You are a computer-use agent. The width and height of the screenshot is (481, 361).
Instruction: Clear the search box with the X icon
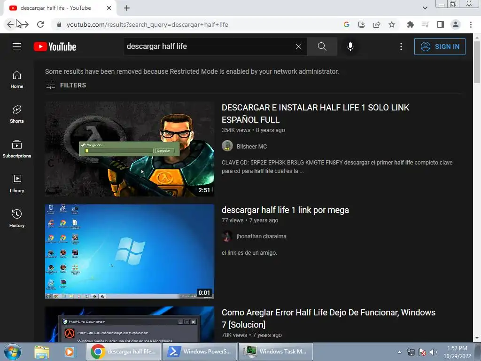(298, 47)
